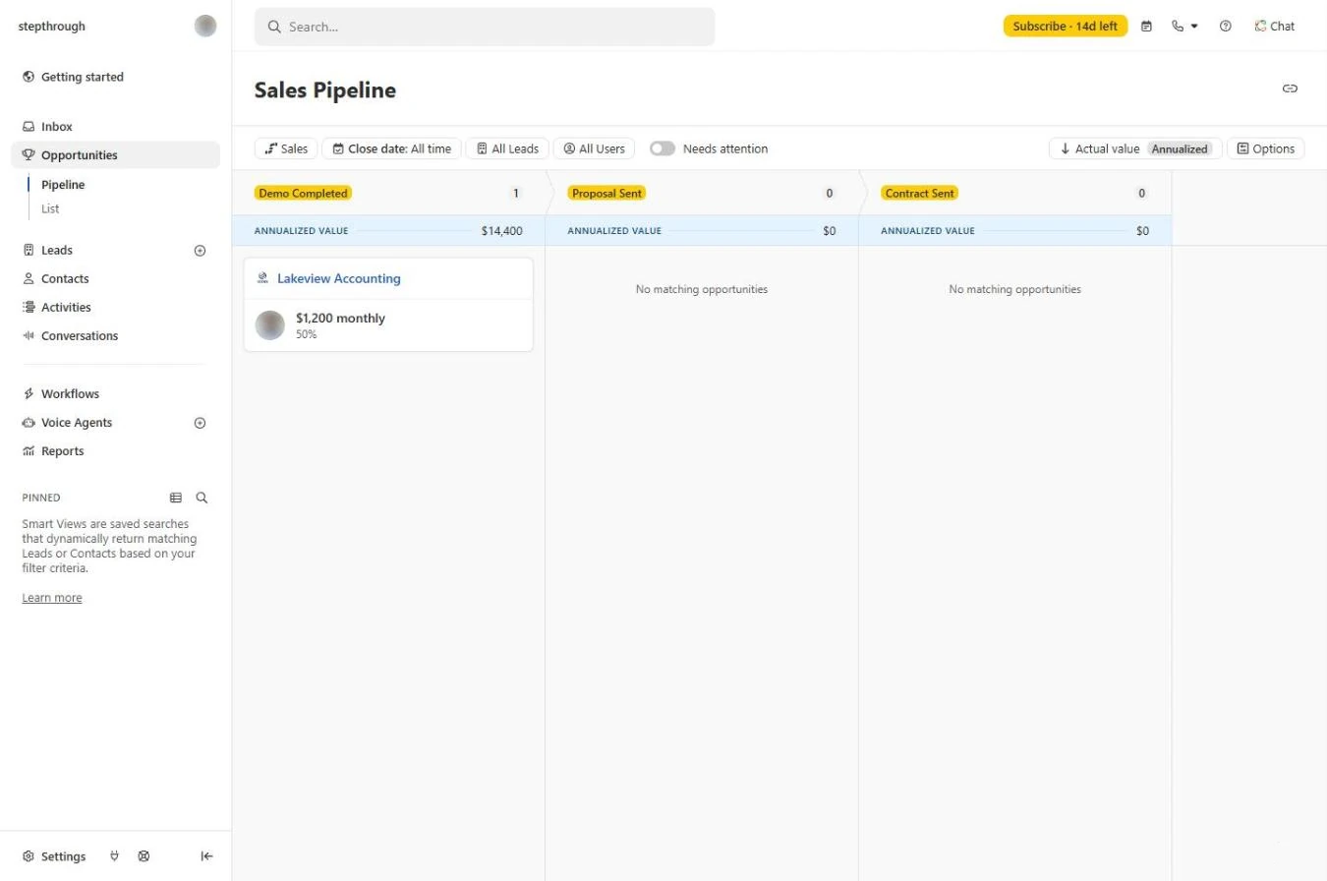The height and width of the screenshot is (881, 1327).
Task: Open the calendar icon in the top bar
Action: pos(1146,27)
